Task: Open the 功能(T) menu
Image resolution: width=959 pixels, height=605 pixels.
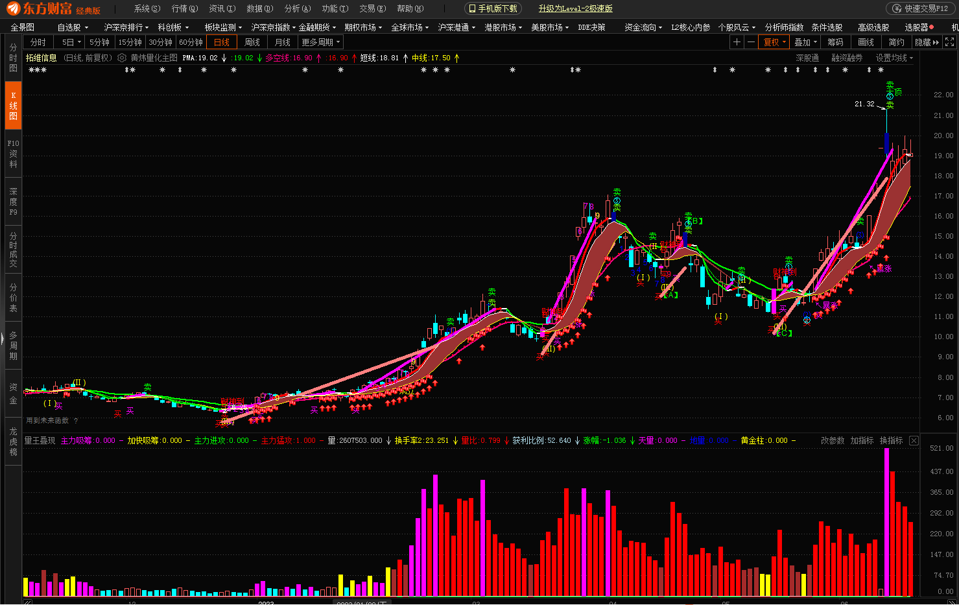Action: (335, 8)
